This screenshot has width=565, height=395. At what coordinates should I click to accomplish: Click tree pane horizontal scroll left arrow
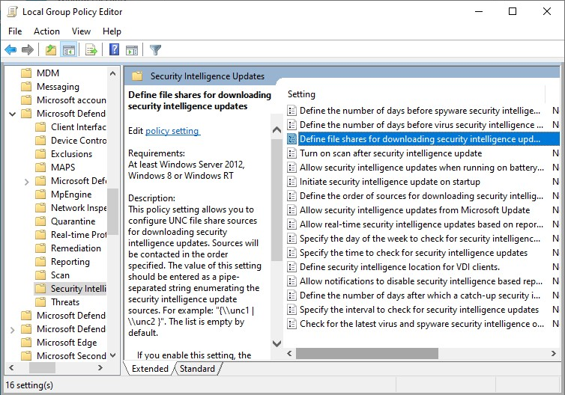pos(11,367)
